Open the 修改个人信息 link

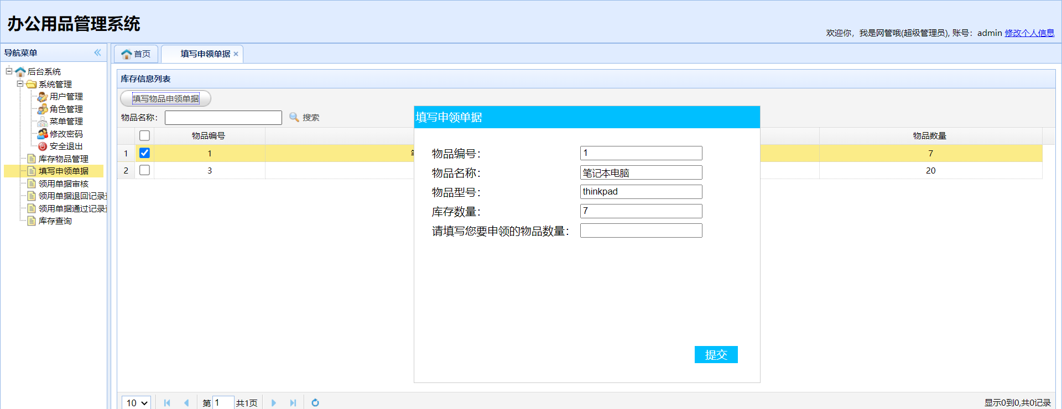coord(1029,33)
